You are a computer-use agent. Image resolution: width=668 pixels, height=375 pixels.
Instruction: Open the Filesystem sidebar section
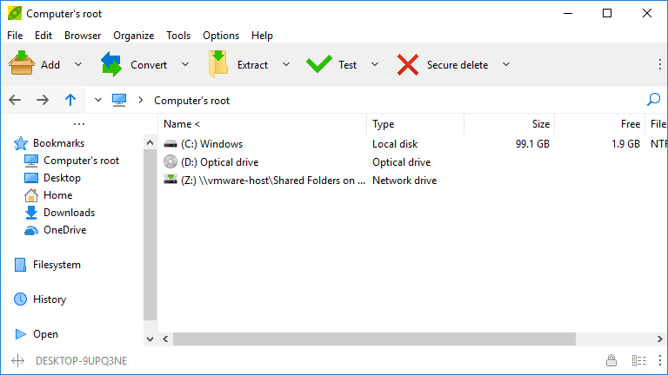tap(56, 265)
